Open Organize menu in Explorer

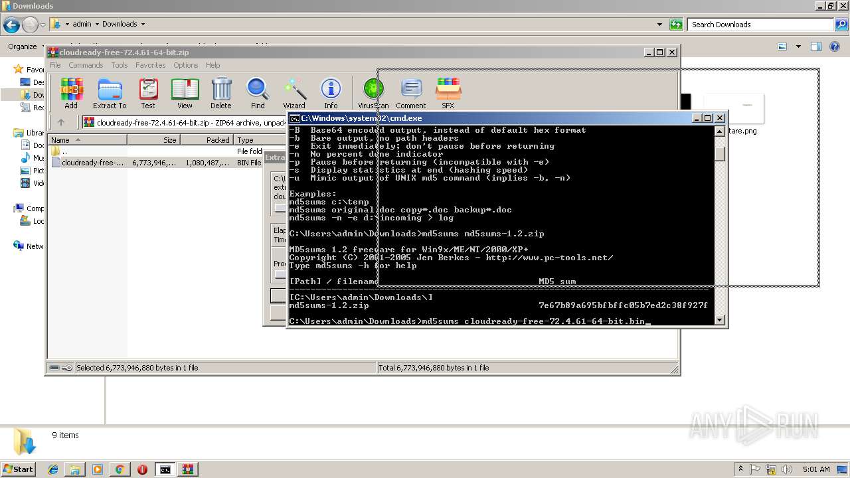(22, 46)
